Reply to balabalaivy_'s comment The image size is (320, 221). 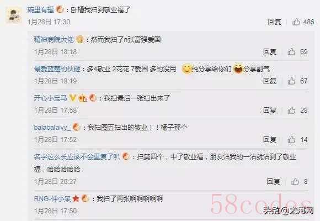click(270, 140)
